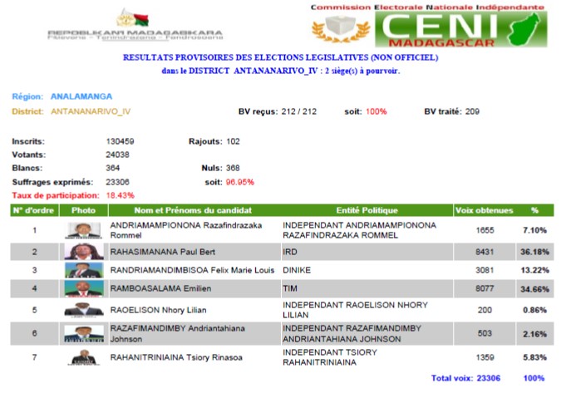Click candidate name RAHASIMANANA Paul Bert
The image size is (566, 393).
coord(162,252)
